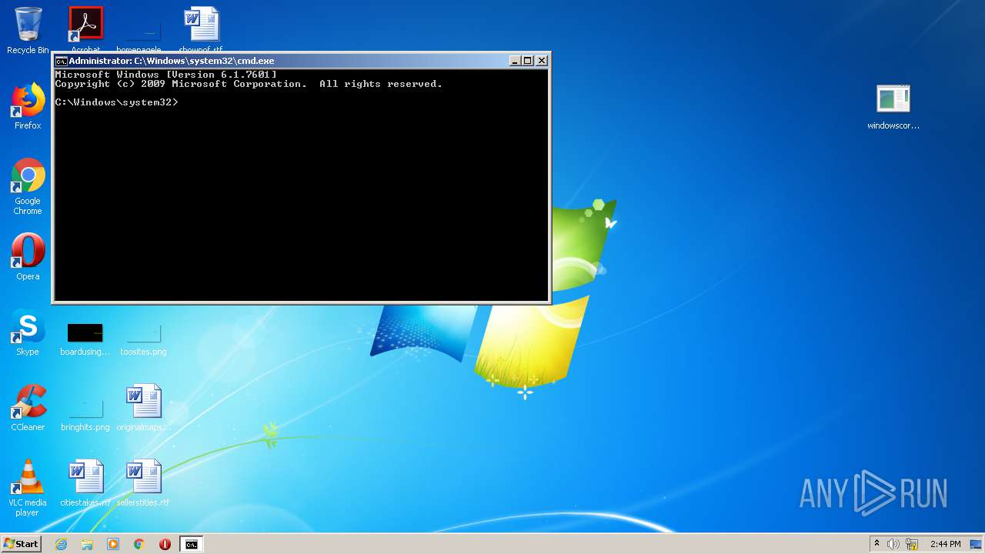Click the Microsoft Windows version line
Image resolution: width=985 pixels, height=554 pixels.
click(166, 75)
